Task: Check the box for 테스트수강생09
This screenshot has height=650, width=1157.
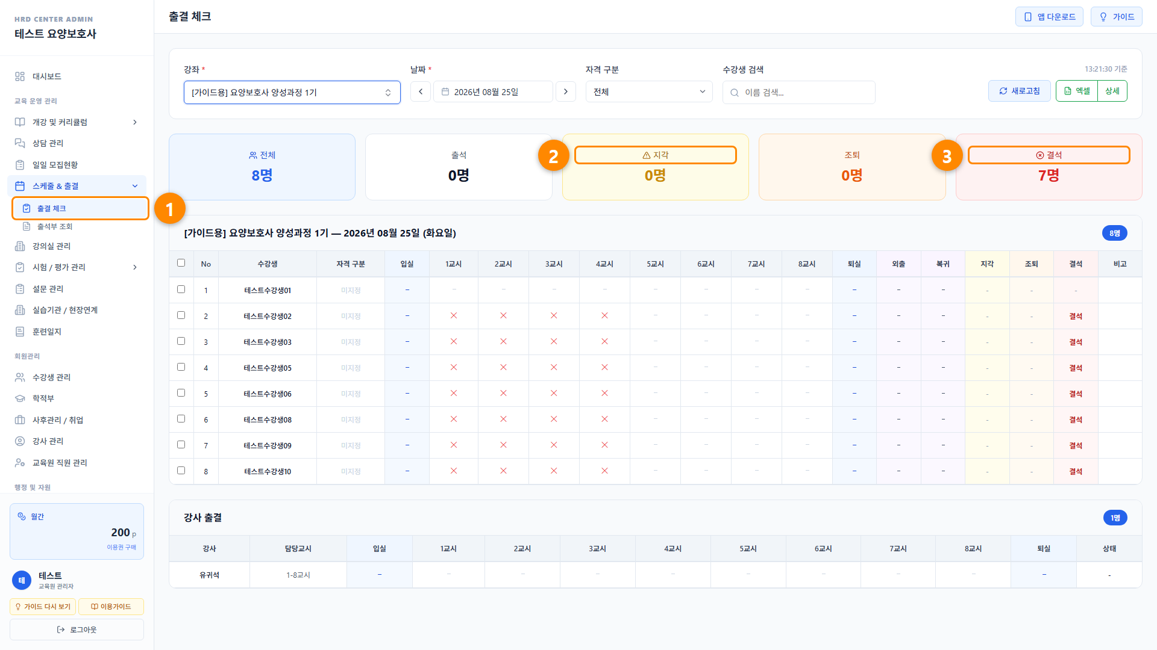Action: pos(181,445)
